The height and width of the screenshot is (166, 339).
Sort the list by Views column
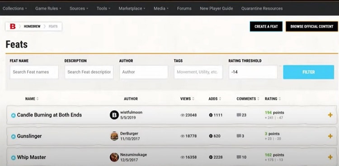(187, 99)
